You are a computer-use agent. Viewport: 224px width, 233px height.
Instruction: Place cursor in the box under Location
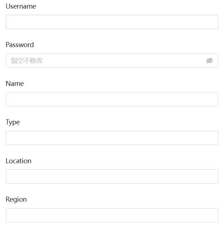112,177
